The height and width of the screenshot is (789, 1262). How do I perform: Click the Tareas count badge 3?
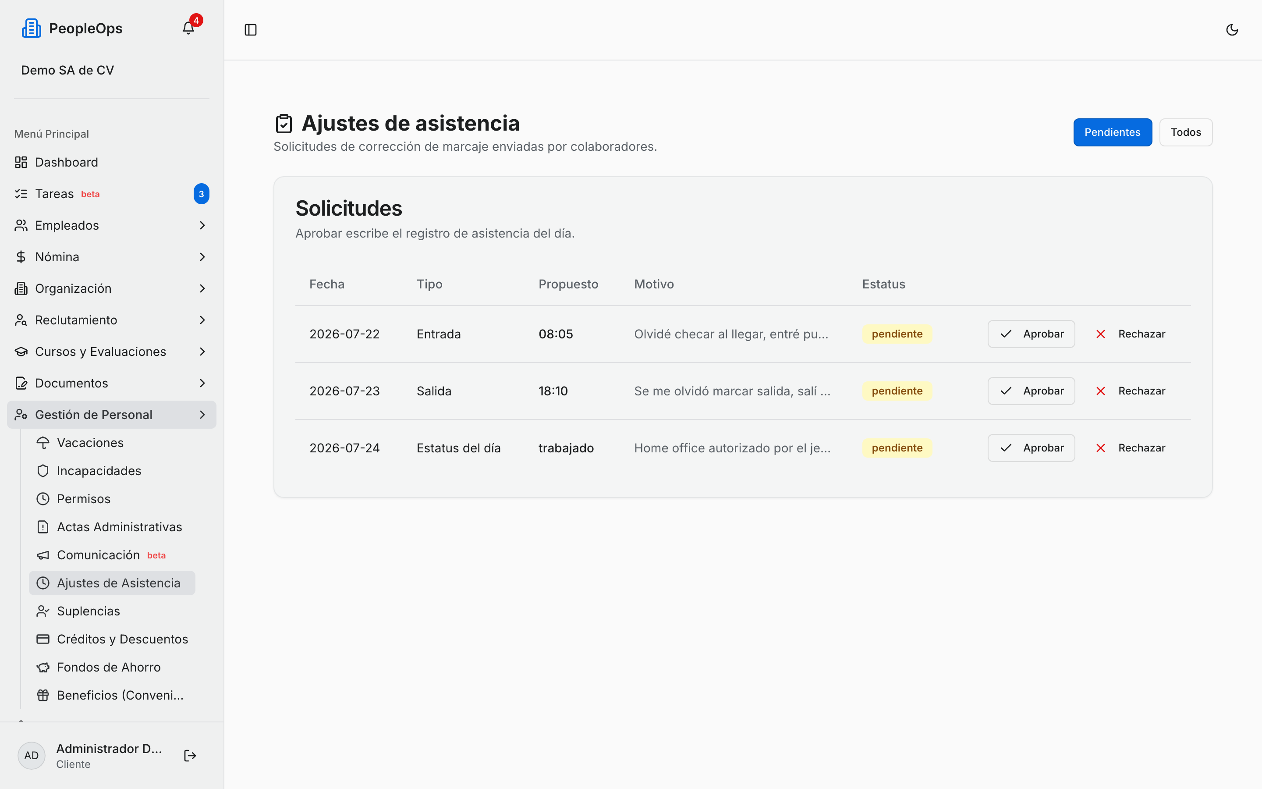click(x=201, y=194)
